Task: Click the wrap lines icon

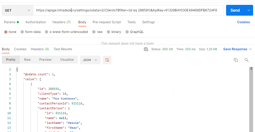Action: click(107, 60)
